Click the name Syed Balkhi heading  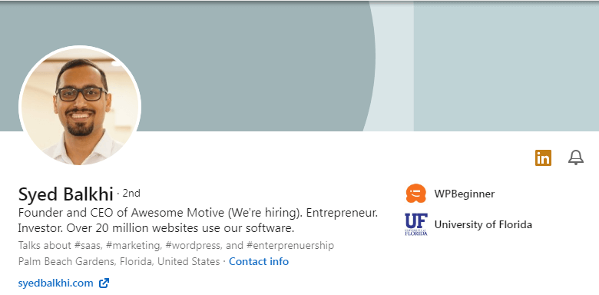66,194
